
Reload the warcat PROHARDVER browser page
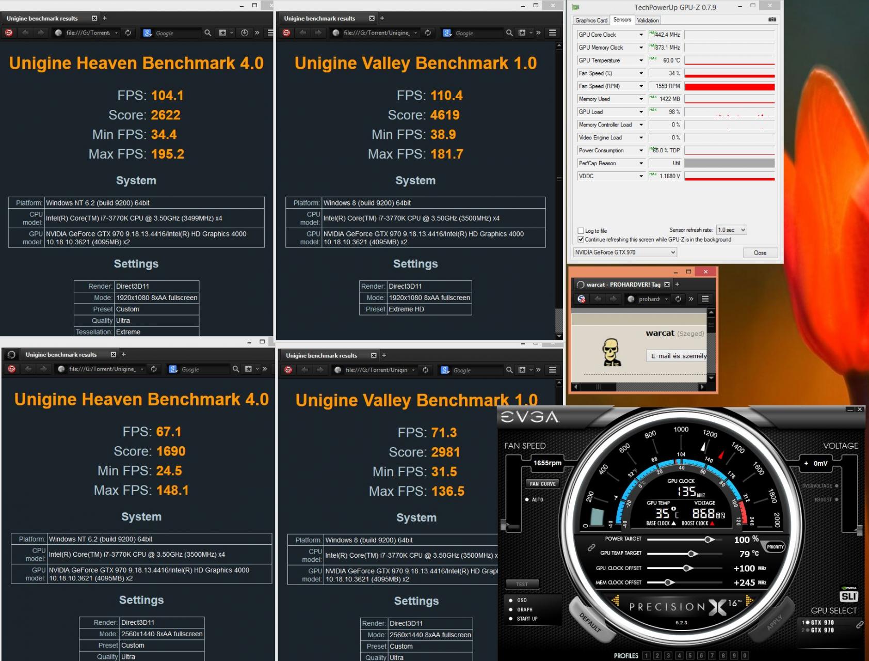pyautogui.click(x=678, y=298)
